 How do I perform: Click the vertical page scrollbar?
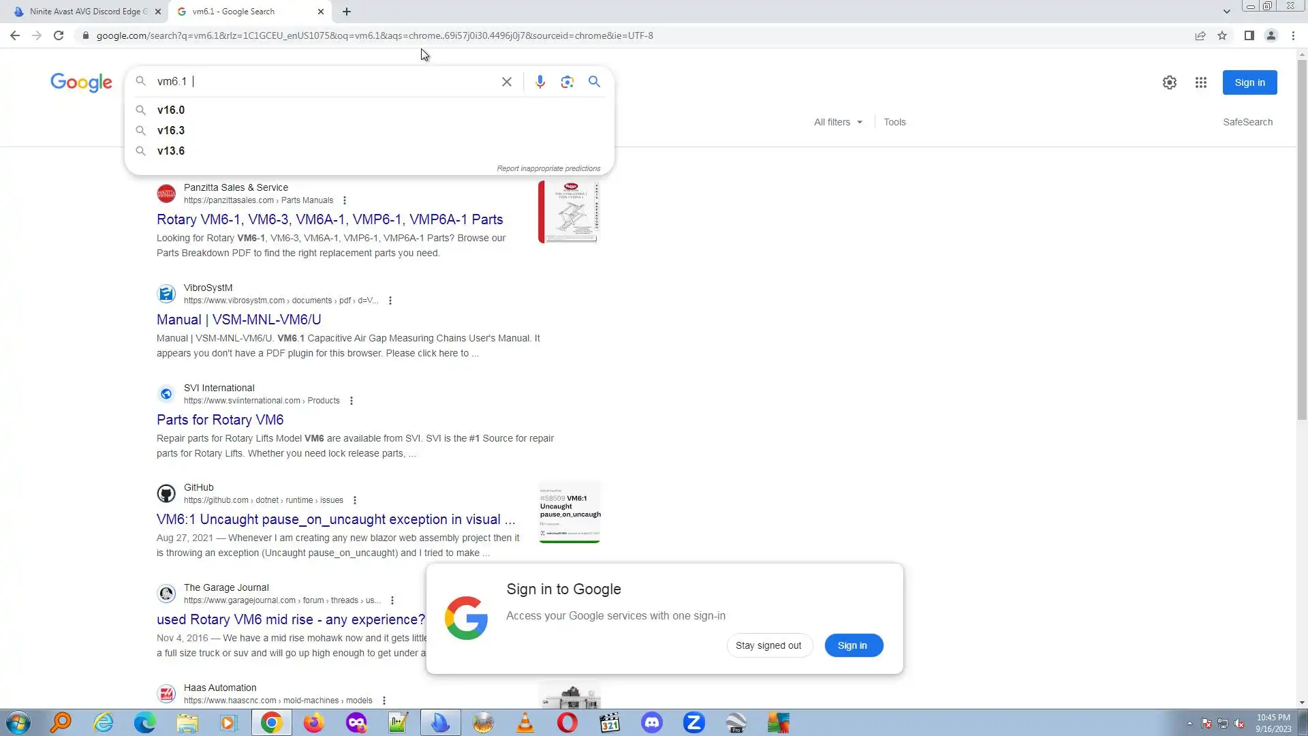coord(1302,239)
